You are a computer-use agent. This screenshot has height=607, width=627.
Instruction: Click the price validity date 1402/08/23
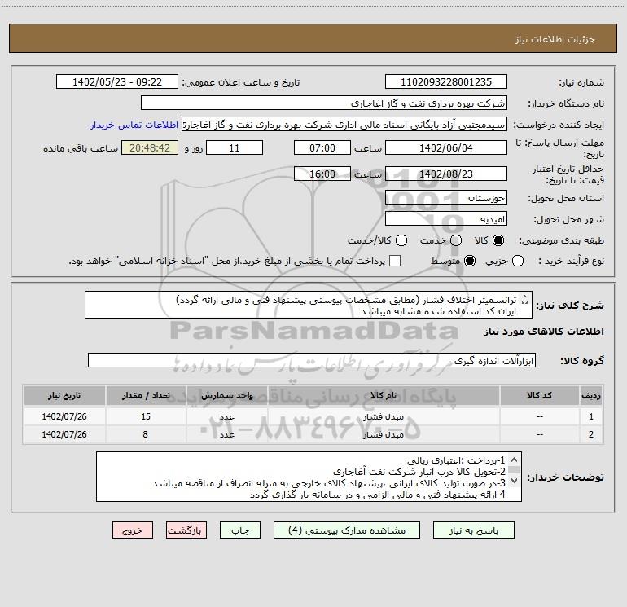[x=446, y=174]
